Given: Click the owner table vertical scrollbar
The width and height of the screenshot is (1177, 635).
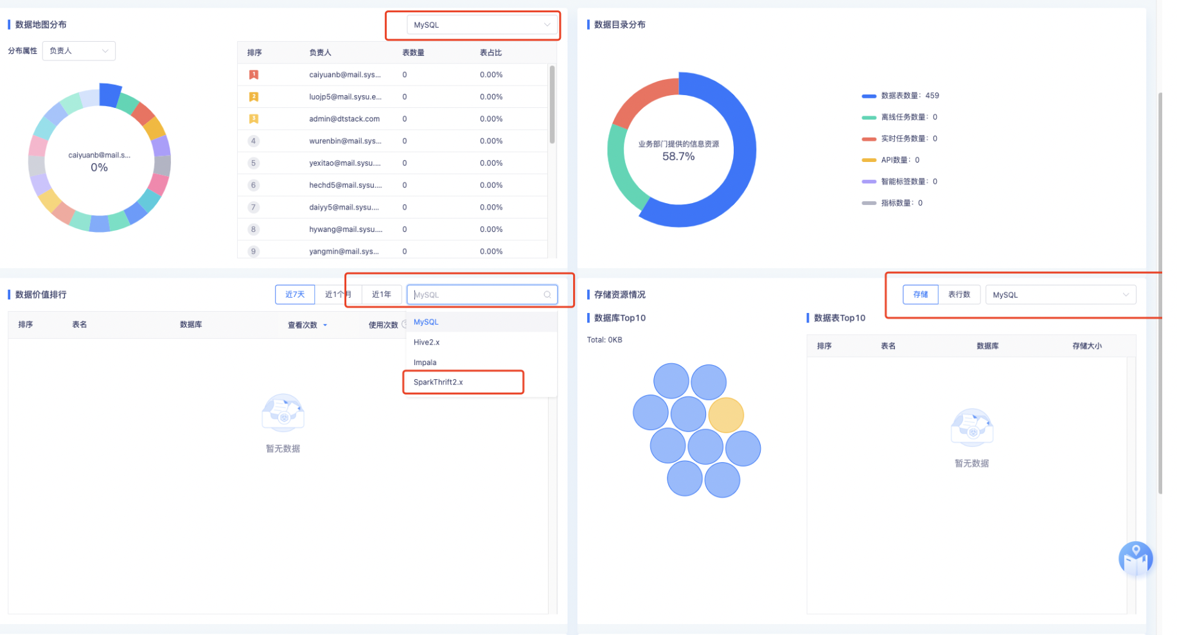Looking at the screenshot, I should pyautogui.click(x=552, y=105).
